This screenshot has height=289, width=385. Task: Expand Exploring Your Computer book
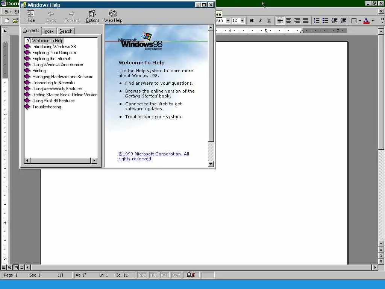(x=54, y=53)
